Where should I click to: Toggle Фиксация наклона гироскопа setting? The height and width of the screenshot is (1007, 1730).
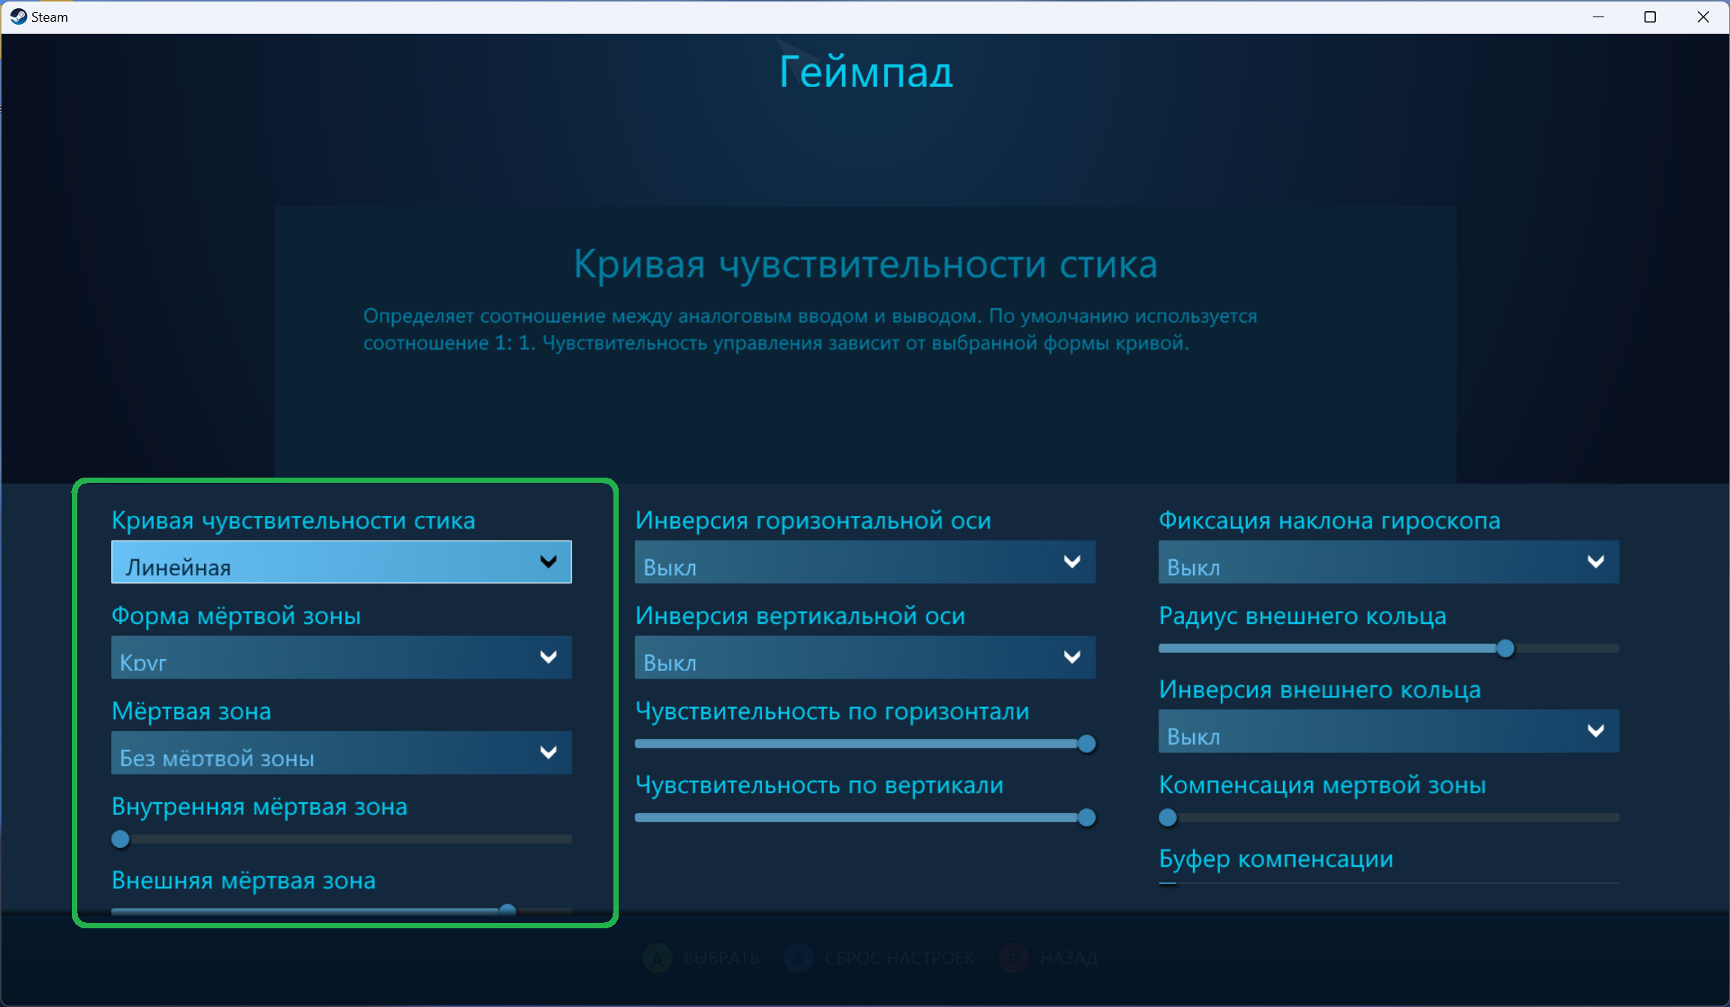(1388, 562)
